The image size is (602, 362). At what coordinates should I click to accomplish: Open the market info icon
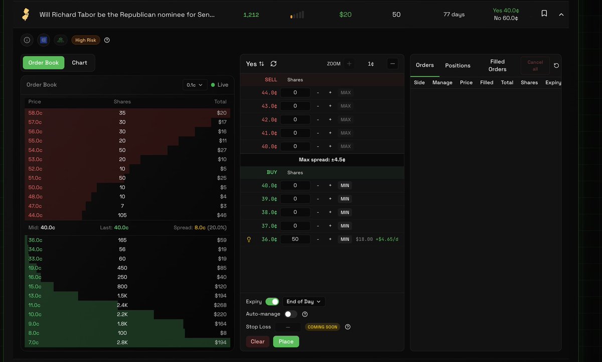27,40
